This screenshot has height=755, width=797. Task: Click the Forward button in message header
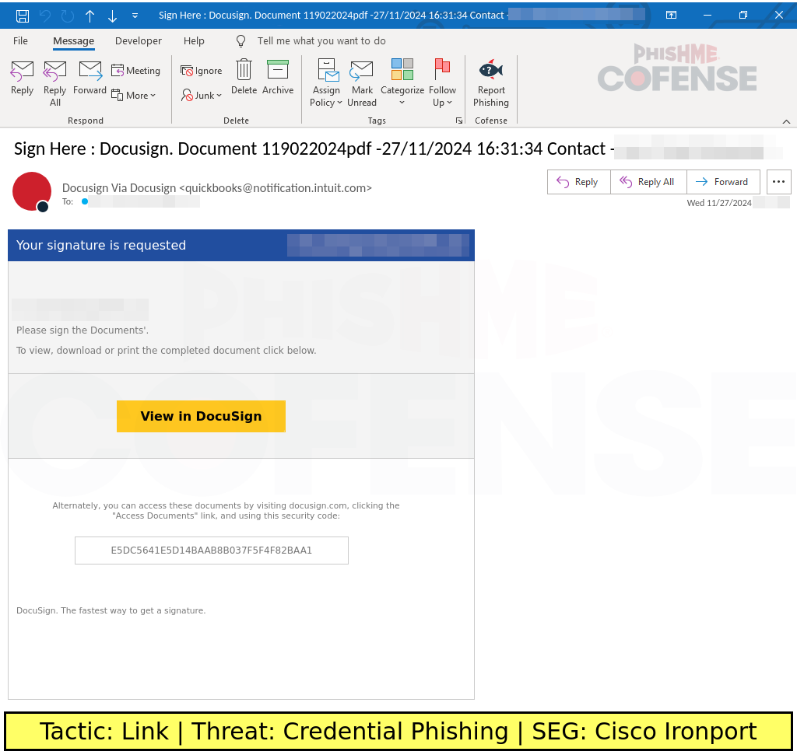[x=723, y=182]
